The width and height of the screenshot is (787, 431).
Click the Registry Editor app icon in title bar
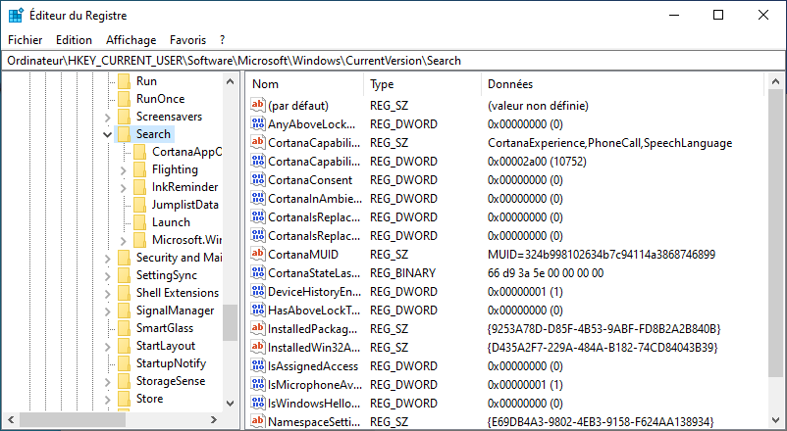[x=16, y=15]
